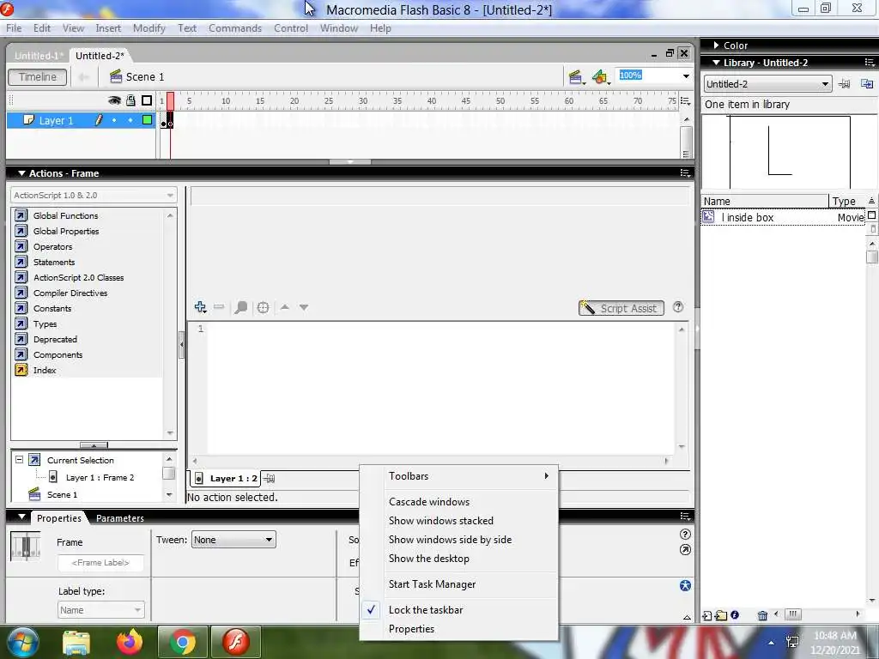Click the Library delete trash icon
The width and height of the screenshot is (879, 659).
[x=762, y=615]
